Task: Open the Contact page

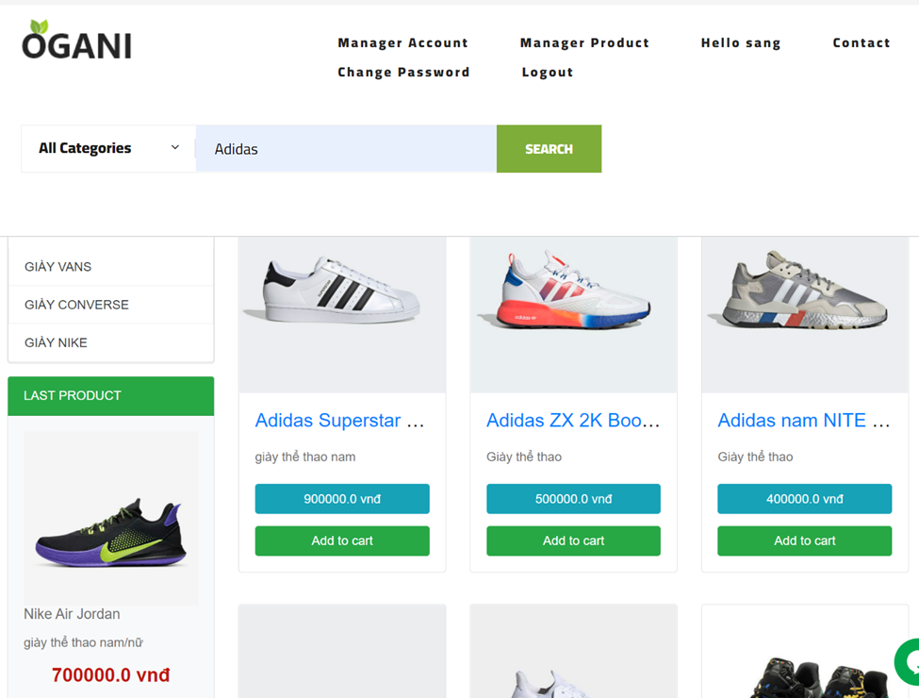Action: coord(861,42)
